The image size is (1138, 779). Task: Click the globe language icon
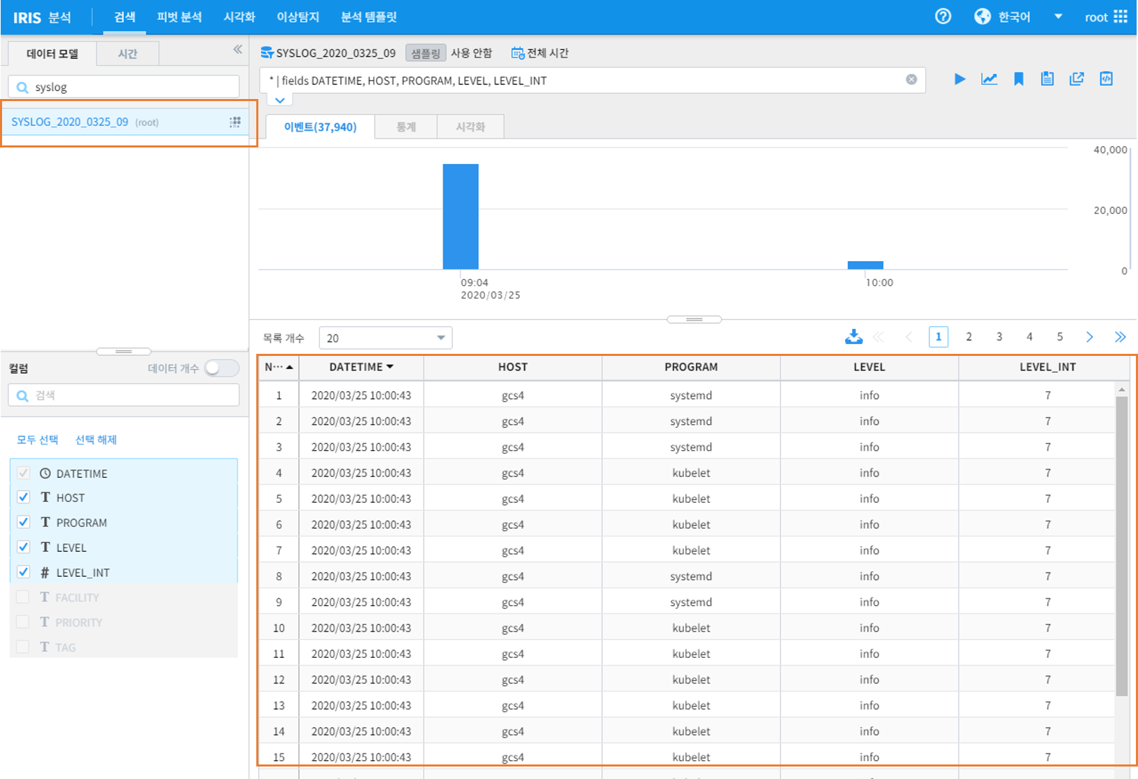coord(982,17)
